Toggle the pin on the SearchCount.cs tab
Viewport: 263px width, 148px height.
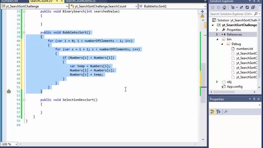click(x=57, y=1)
